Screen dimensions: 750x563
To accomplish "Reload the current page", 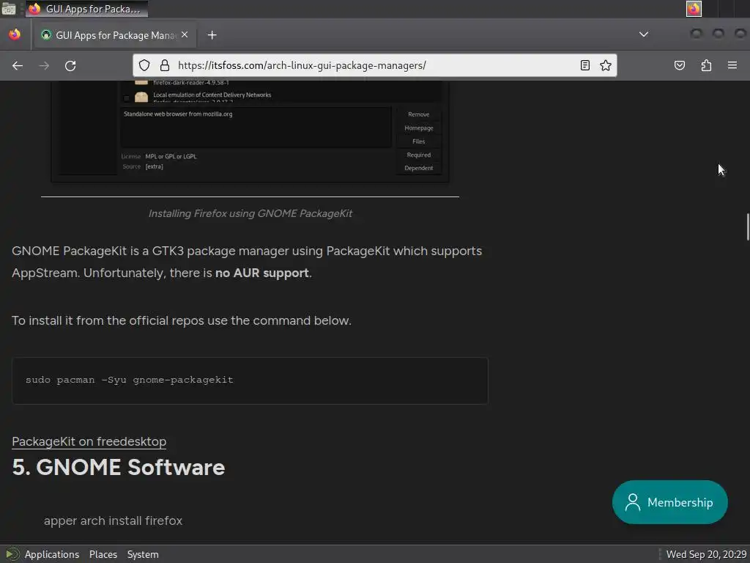I will (x=70, y=65).
